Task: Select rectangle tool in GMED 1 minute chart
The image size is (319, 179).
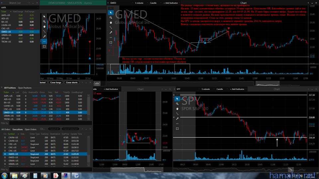Action: (111, 42)
